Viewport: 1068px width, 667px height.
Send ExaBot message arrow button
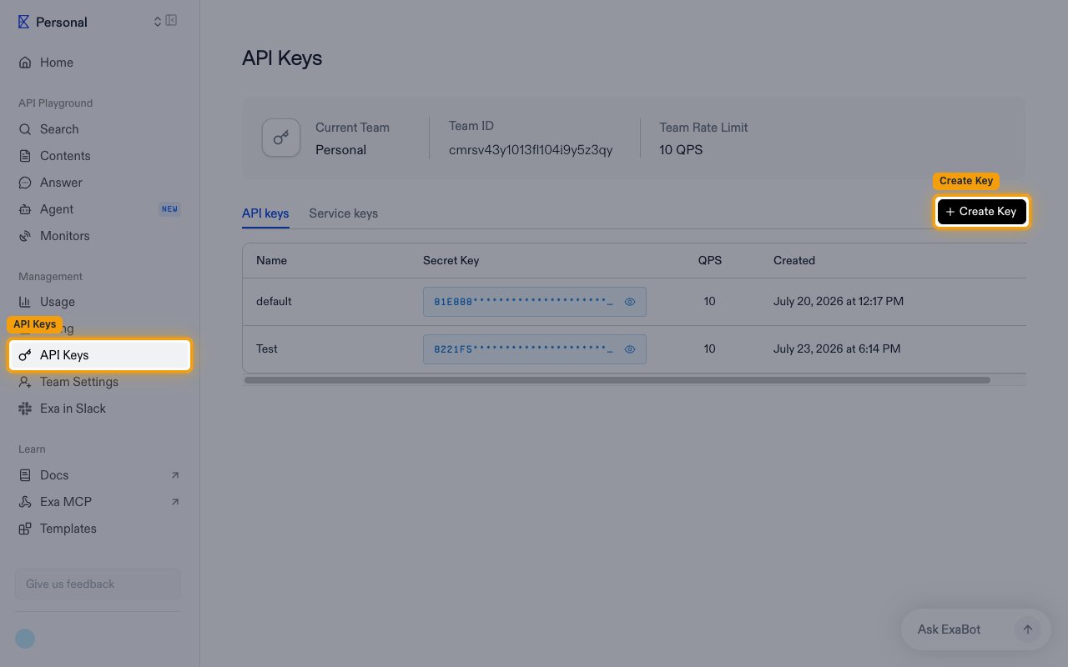[x=1028, y=629]
